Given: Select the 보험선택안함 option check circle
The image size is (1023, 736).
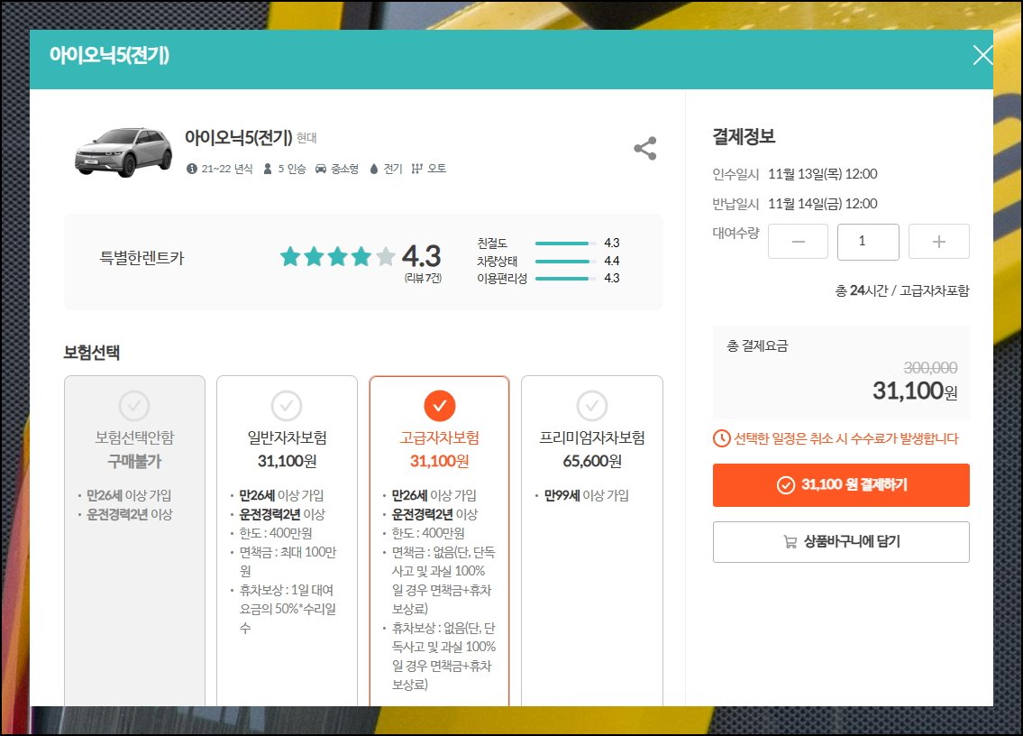Looking at the screenshot, I should (134, 406).
